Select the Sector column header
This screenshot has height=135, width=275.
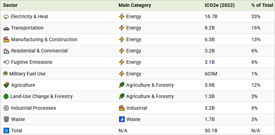10,5
